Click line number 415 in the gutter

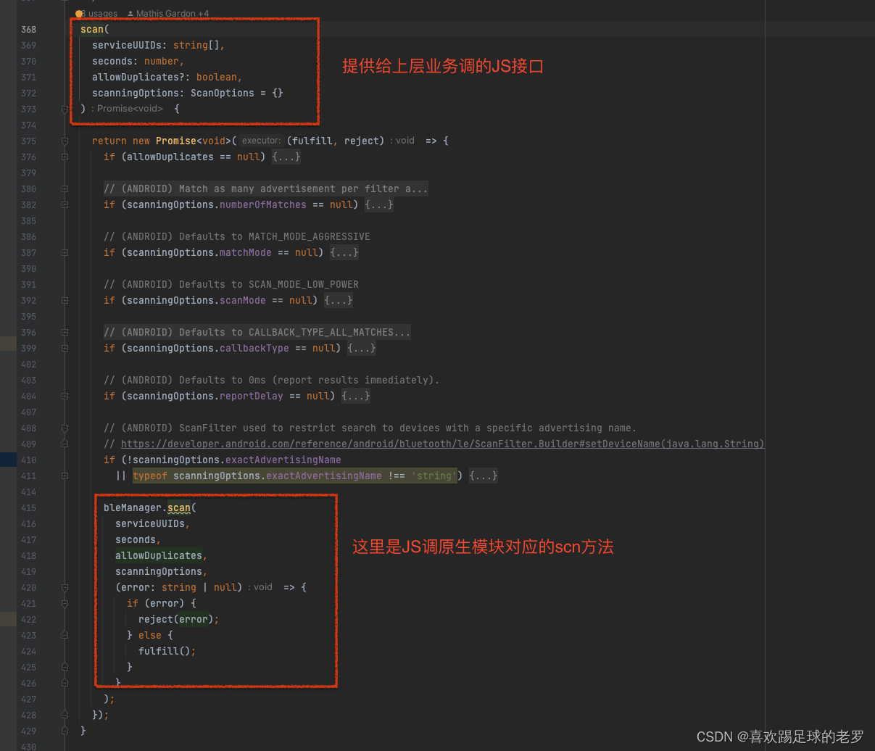coord(28,508)
